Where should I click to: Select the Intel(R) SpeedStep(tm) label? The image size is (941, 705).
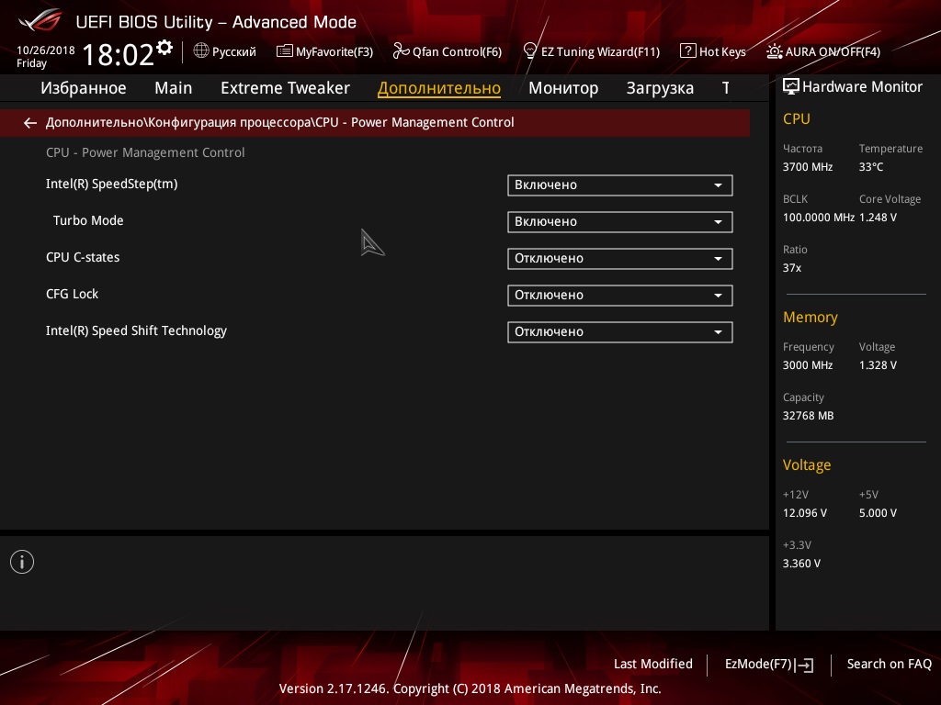(x=111, y=184)
